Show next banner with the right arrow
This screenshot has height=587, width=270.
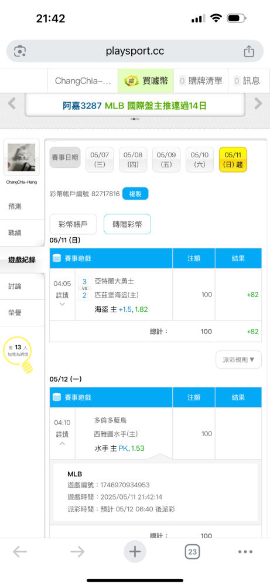258,103
